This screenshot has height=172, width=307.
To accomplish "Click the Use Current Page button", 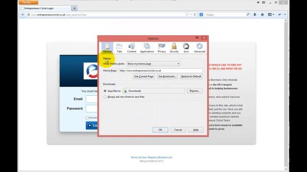I will click(x=144, y=76).
